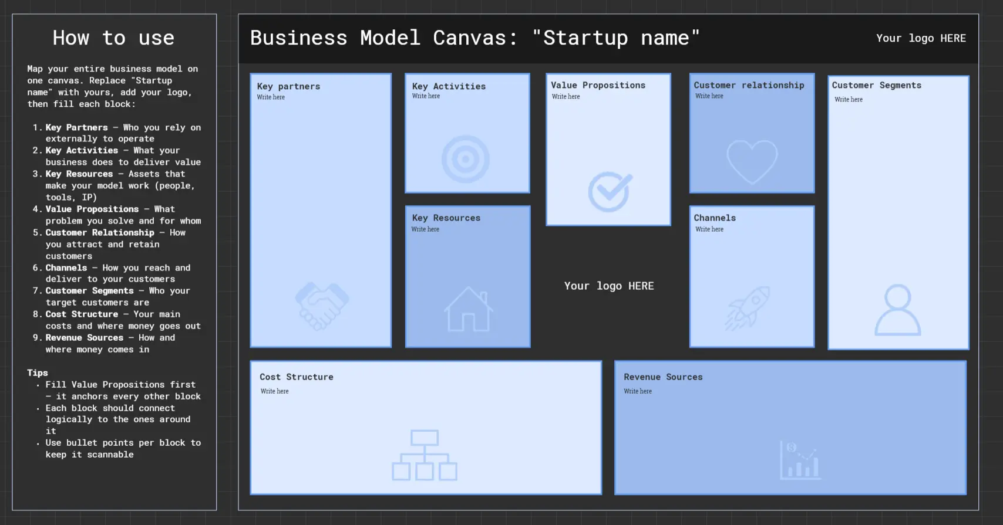The height and width of the screenshot is (525, 1003).
Task: Click the 'How to use' heading
Action: [113, 38]
